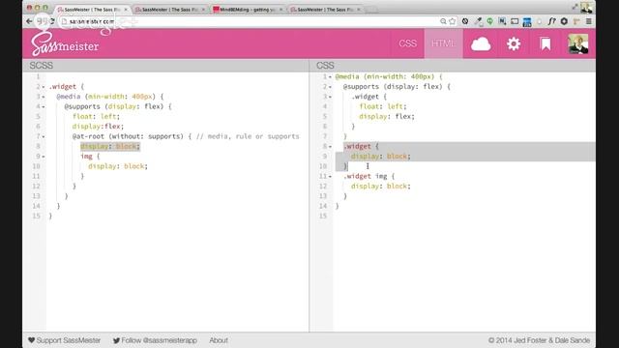Click the copyright Jed Foster & Dale Sande text
Image resolution: width=619 pixels, height=348 pixels.
tap(539, 340)
